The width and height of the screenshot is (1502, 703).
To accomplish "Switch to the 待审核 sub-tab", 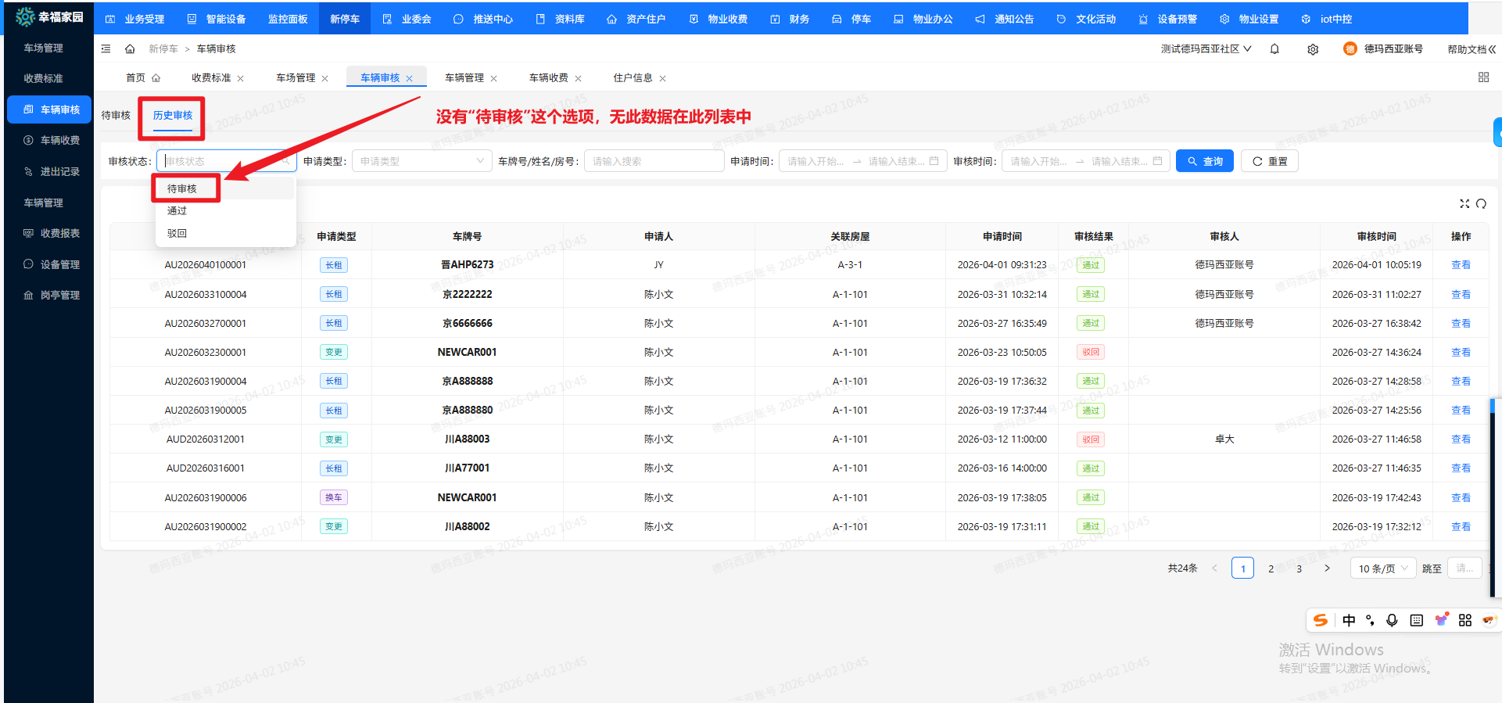I will click(116, 116).
